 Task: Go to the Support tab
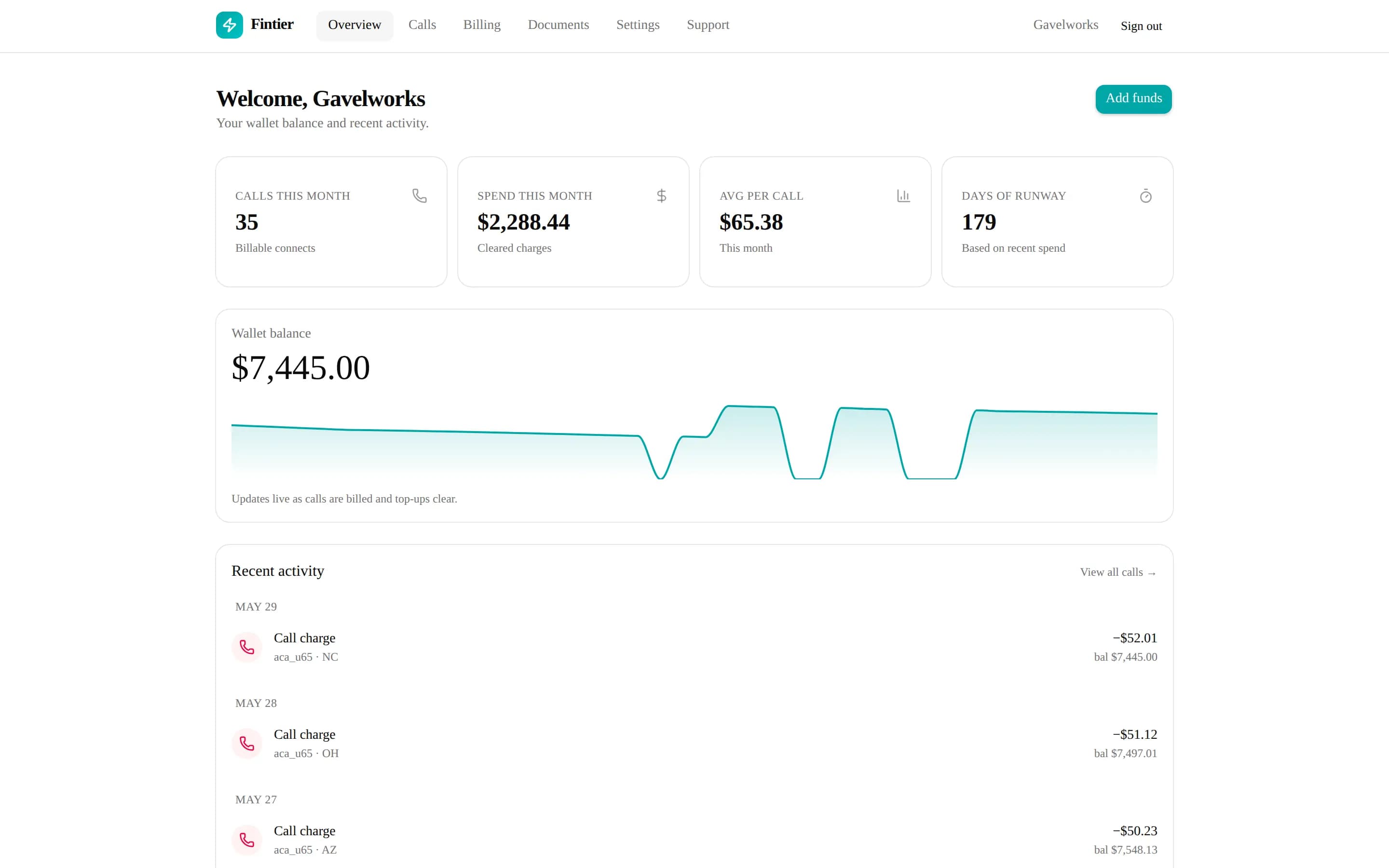708,25
